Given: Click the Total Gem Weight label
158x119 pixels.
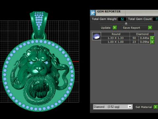Looking at the screenshot, I should [x=104, y=19].
